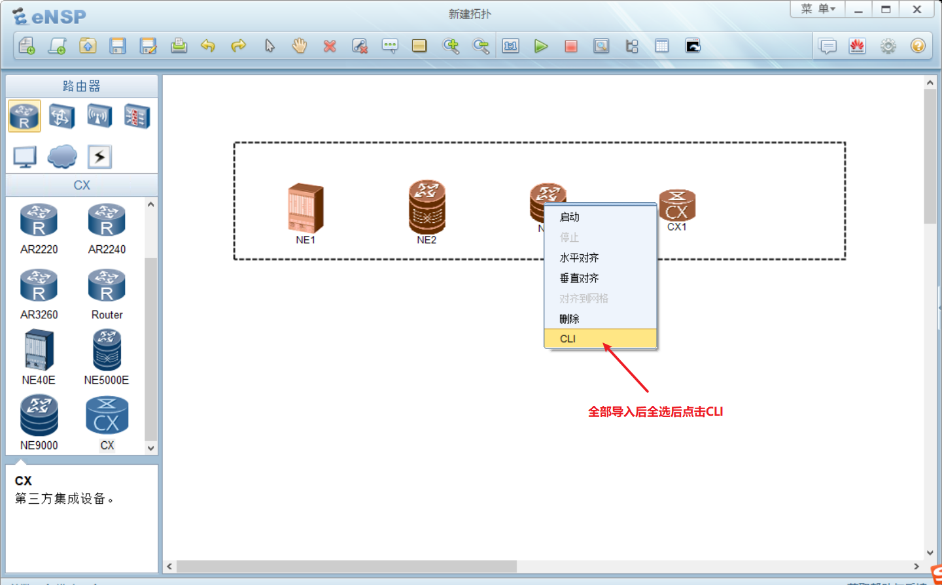This screenshot has width=942, height=585.
Task: Click the red X delete tool
Action: click(x=330, y=46)
